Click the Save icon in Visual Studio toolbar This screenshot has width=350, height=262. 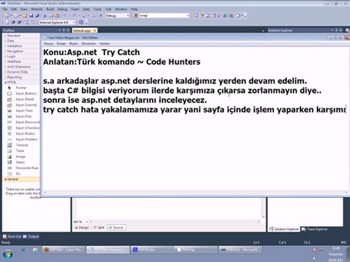click(31, 16)
